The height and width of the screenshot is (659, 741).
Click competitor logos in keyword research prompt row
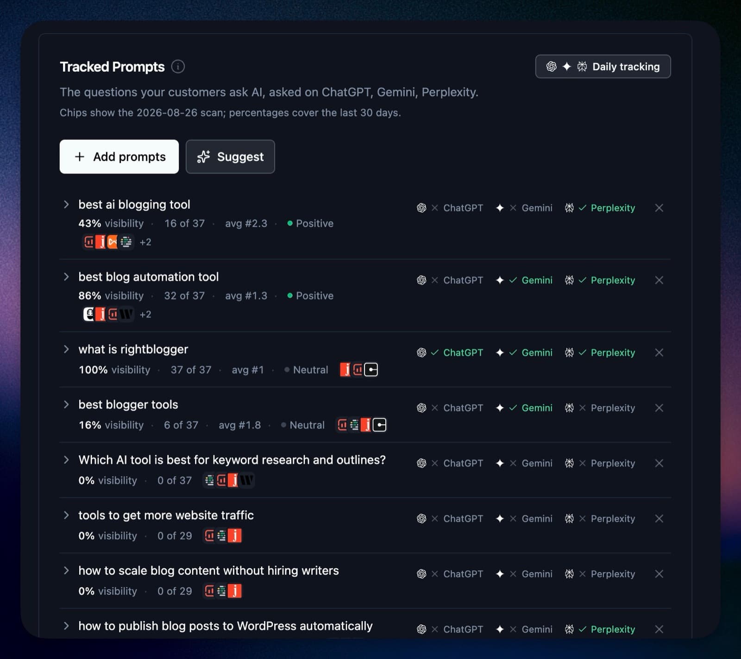coord(229,480)
